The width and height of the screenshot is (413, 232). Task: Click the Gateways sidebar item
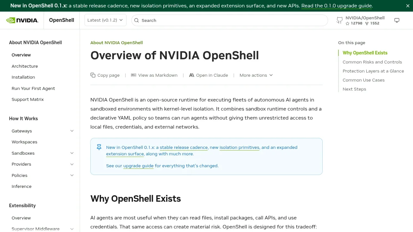pos(22,131)
